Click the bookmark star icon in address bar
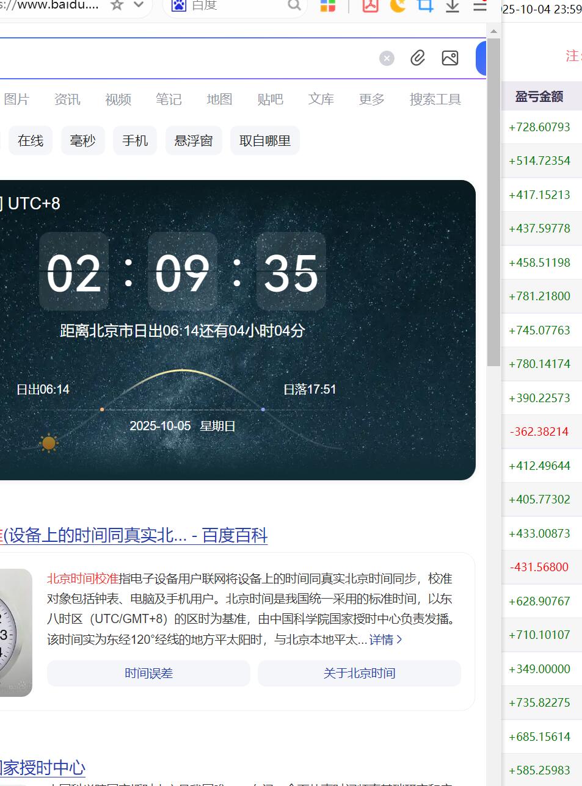 (117, 5)
